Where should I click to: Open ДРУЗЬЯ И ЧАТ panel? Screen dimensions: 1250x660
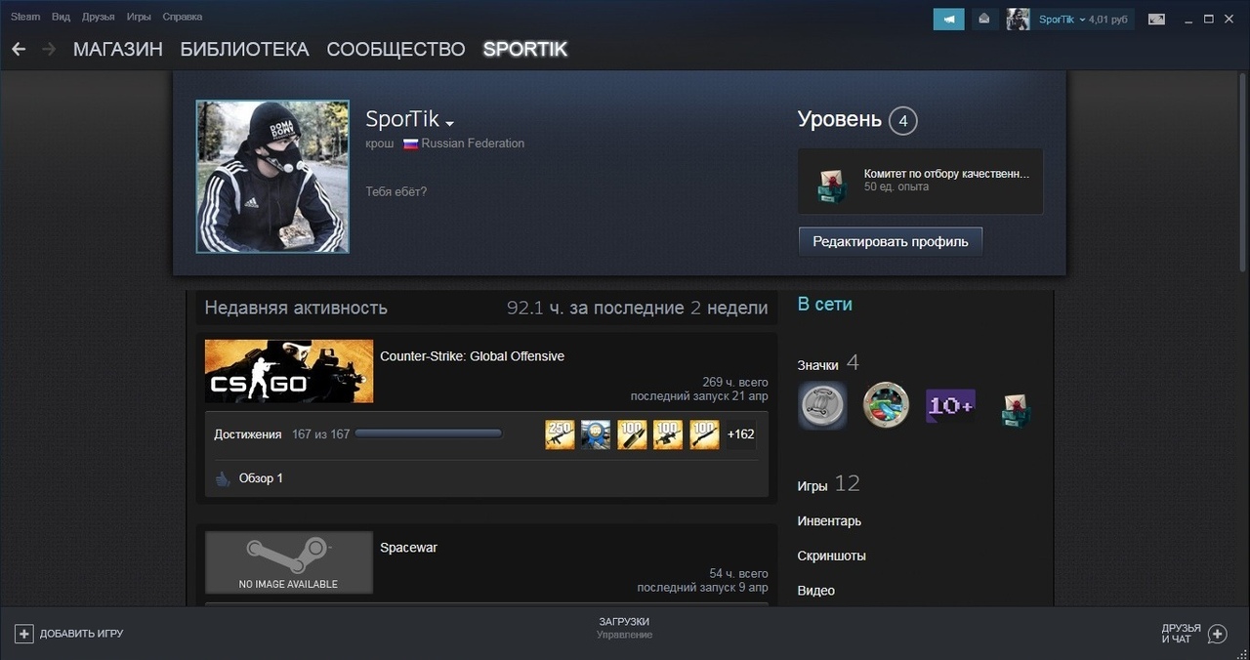click(x=1181, y=634)
